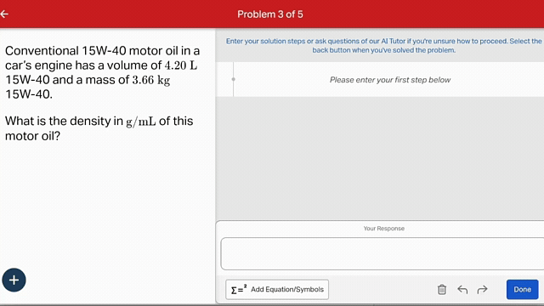Screen dimensions: 544x306
Task: Select the 'Please enter your first step' row
Action: 380,79
